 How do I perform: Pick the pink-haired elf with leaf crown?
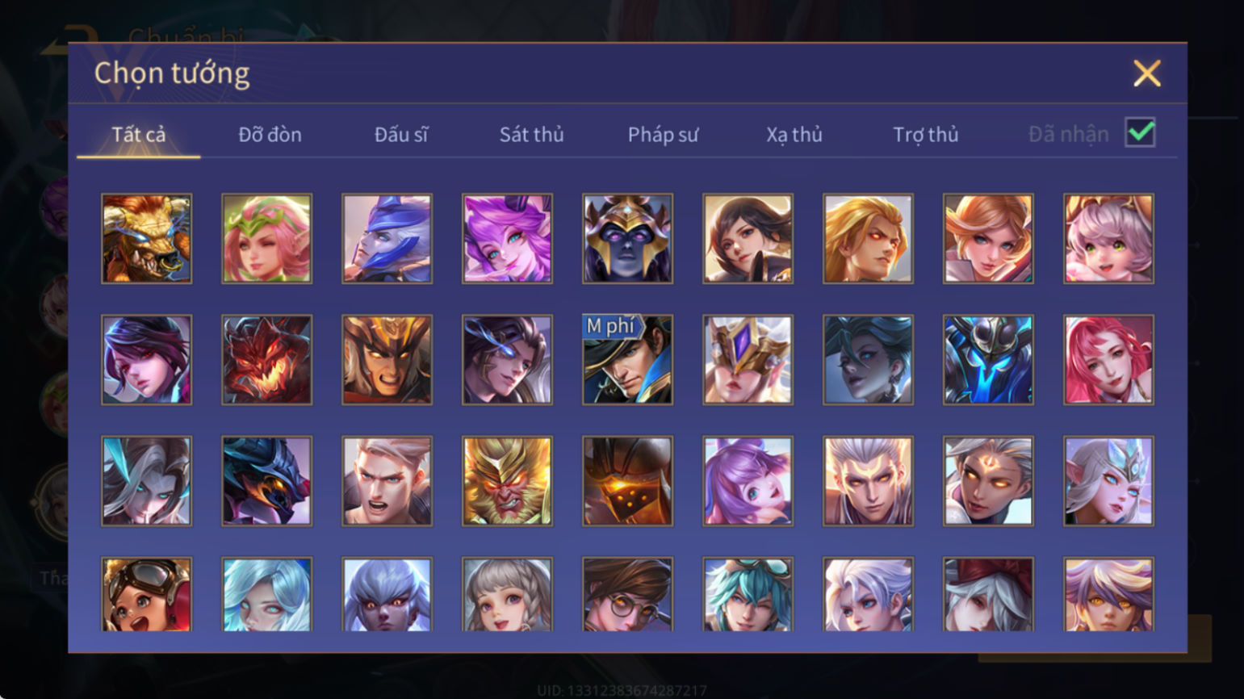point(266,238)
